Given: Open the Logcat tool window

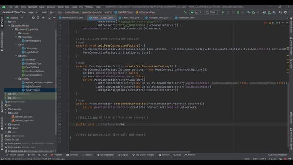Looking at the screenshot, I should [123, 155].
